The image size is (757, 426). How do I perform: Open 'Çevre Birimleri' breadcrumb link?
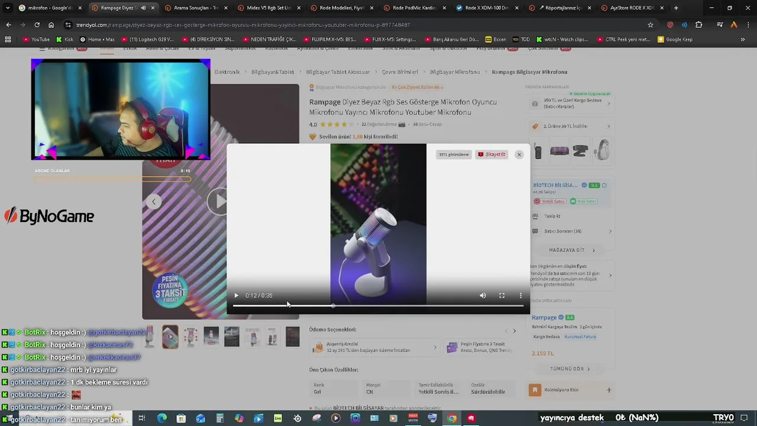[x=400, y=72]
